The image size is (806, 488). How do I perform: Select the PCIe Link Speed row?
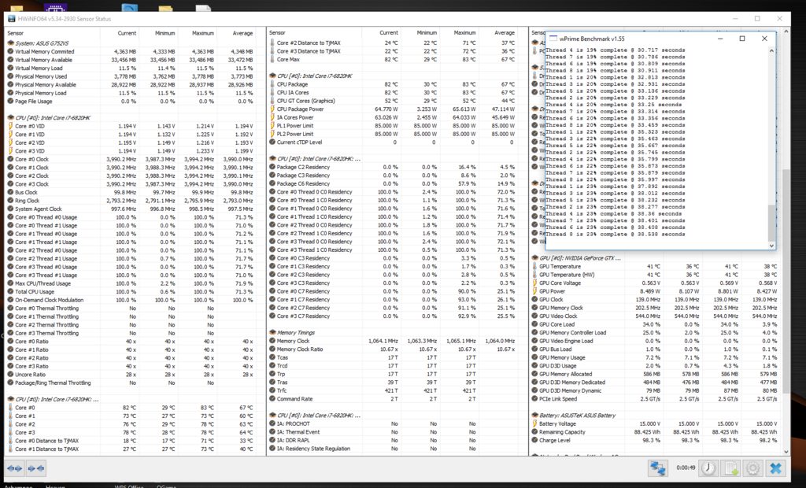[x=656, y=398]
